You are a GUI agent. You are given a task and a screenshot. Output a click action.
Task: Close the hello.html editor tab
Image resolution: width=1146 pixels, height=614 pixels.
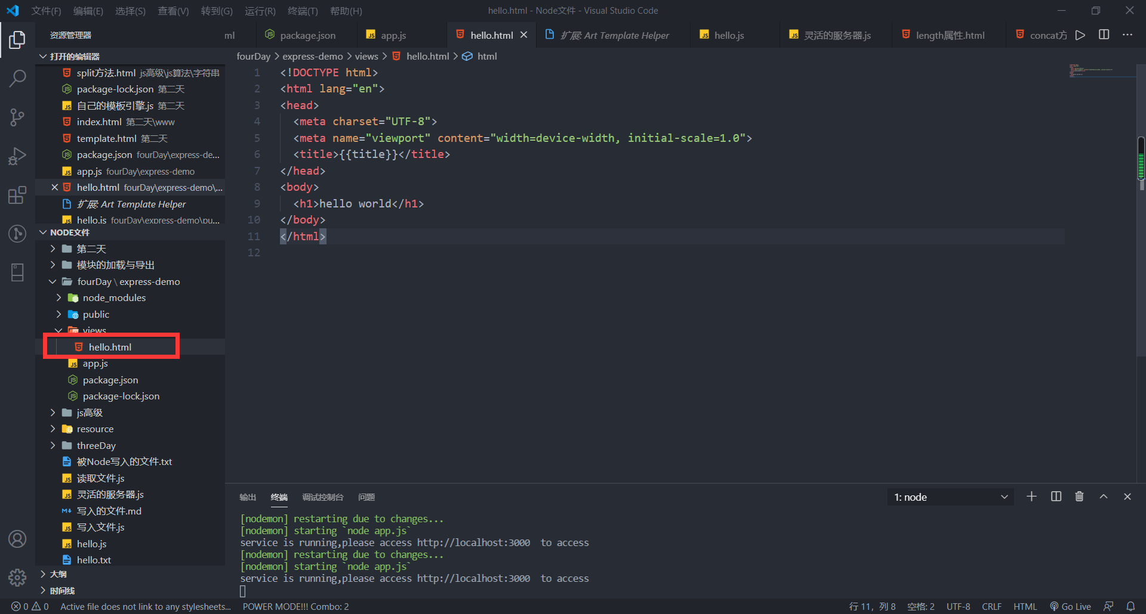tap(523, 35)
